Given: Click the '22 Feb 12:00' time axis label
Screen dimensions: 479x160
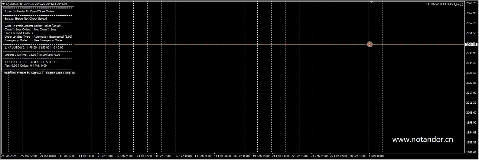Looking at the screenshot, I should click(300, 156).
